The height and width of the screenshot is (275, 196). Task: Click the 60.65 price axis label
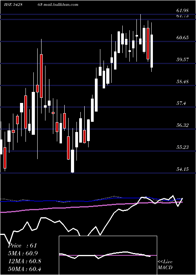coord(183,38)
